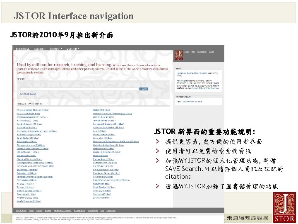Expand the BROWSE dropdown menu
The height and width of the screenshot is (224, 298).
(x=56, y=49)
